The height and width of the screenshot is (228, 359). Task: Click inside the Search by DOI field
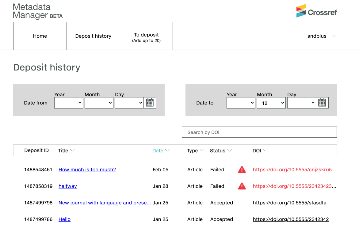(259, 132)
